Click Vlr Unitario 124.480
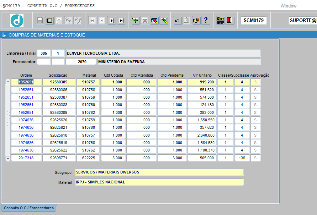The height and width of the screenshot is (215, 317). [x=202, y=105]
